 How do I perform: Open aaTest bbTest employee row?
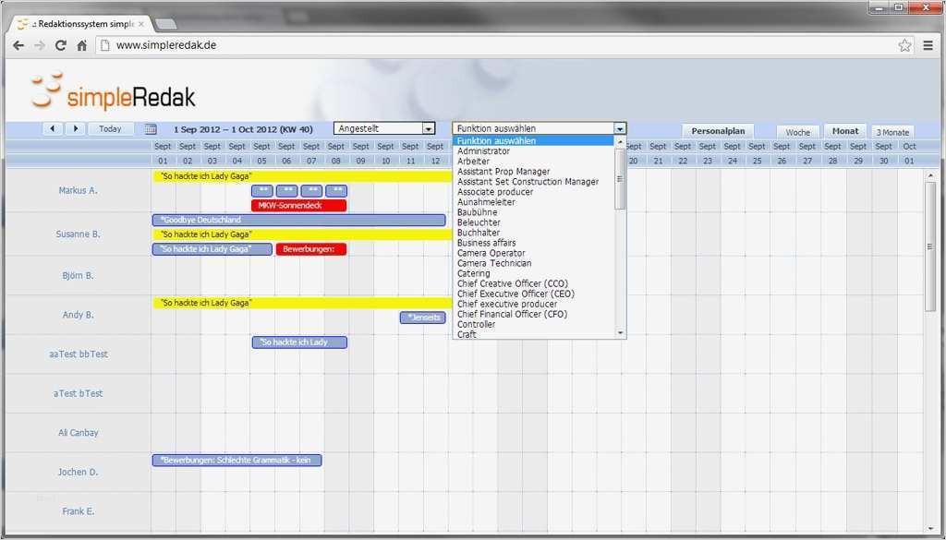[78, 354]
